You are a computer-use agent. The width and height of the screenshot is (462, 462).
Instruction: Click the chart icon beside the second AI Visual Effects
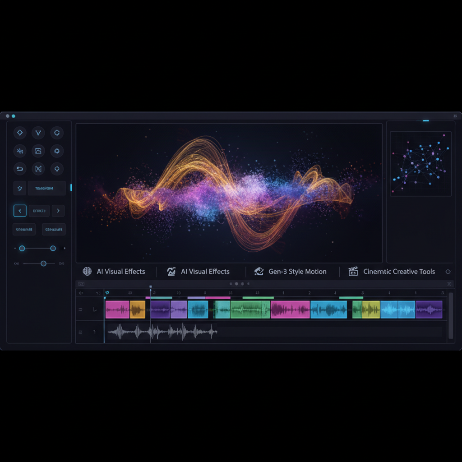tap(171, 272)
